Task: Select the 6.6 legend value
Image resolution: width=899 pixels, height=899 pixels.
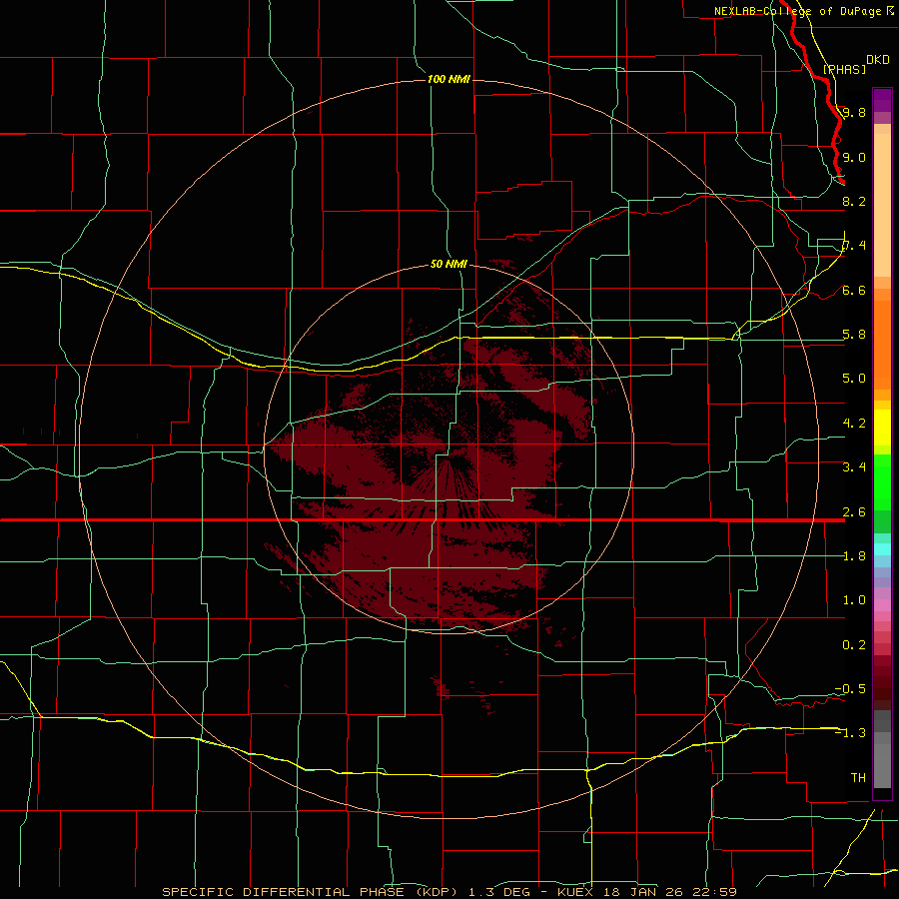Action: pyautogui.click(x=854, y=290)
